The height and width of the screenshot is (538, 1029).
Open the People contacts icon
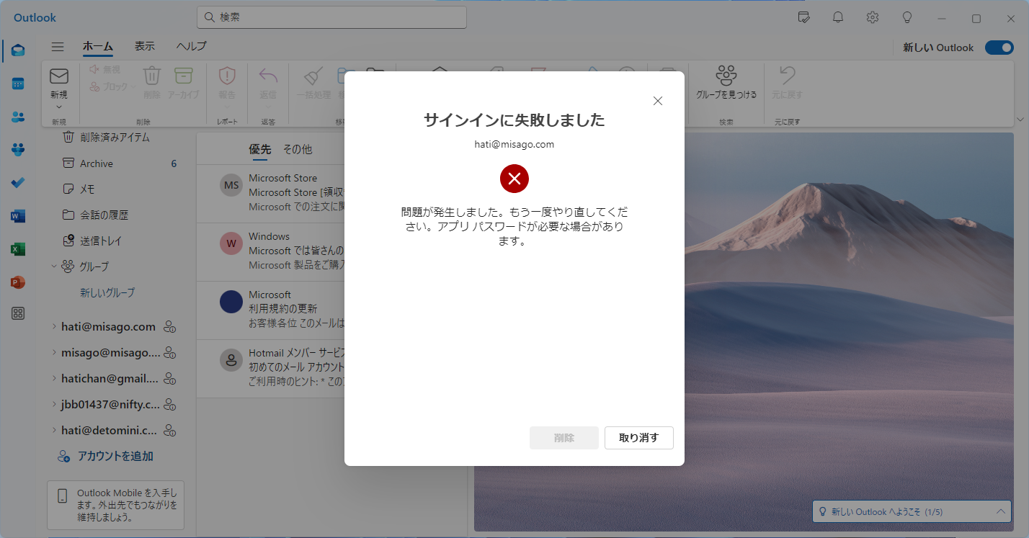pos(18,117)
